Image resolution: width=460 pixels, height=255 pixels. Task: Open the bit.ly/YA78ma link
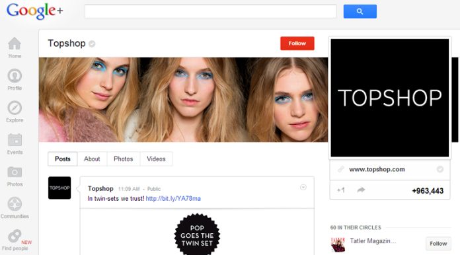pyautogui.click(x=173, y=198)
